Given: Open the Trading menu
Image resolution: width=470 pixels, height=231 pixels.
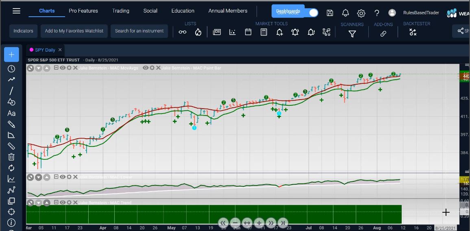Looking at the screenshot, I should click(x=121, y=11).
